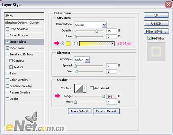
Task: Enable the Bevel and Emboss checkbox
Action: point(7,54)
